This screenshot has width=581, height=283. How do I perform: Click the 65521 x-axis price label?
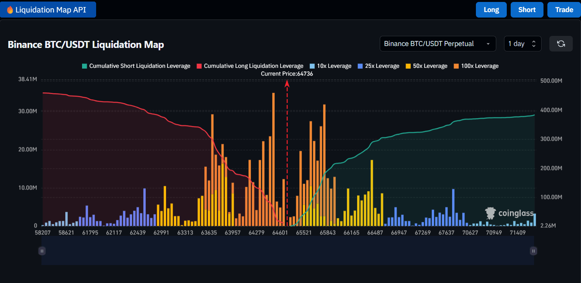(x=304, y=233)
